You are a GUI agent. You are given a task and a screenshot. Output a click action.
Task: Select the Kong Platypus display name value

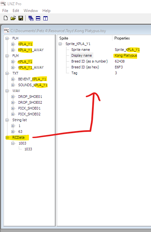point(126,55)
